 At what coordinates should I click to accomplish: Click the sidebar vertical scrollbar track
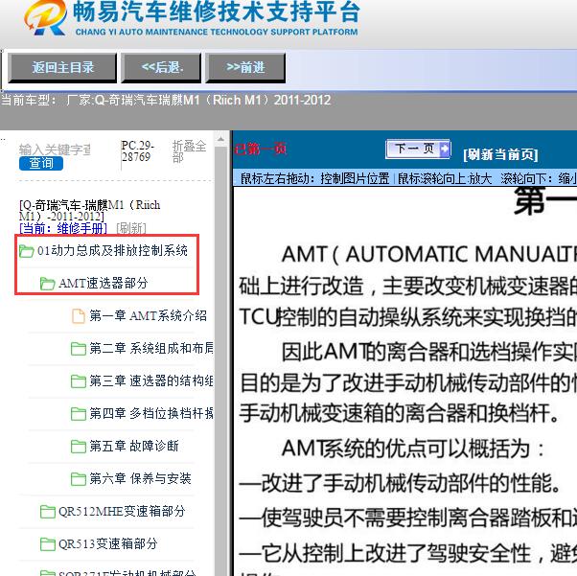coord(220,360)
